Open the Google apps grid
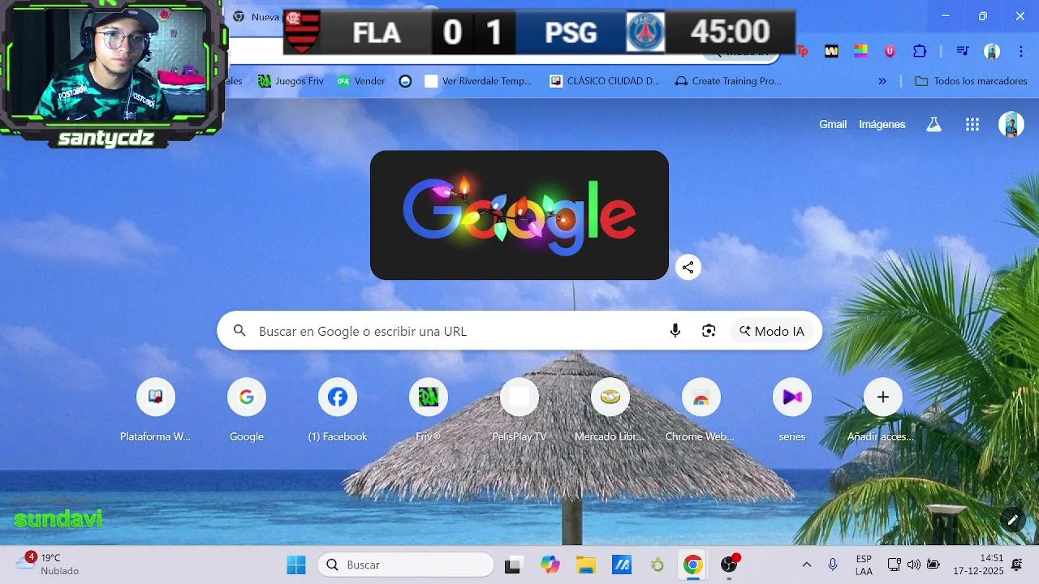The height and width of the screenshot is (584, 1039). point(972,124)
